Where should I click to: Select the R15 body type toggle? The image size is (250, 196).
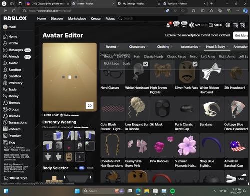coord(81,168)
